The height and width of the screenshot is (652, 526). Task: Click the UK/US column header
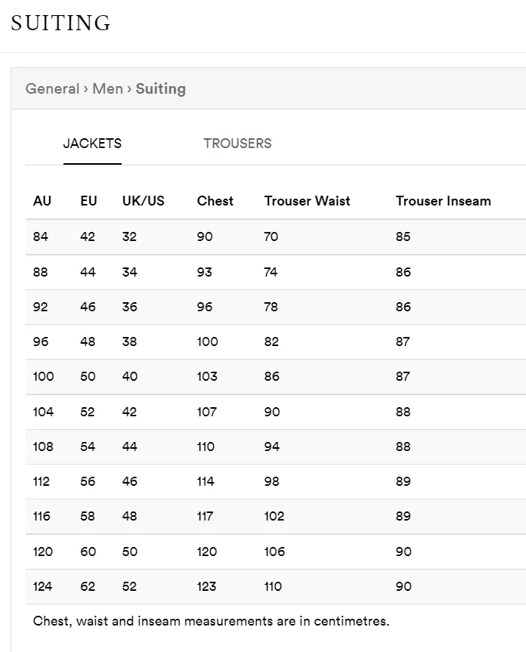coord(143,201)
